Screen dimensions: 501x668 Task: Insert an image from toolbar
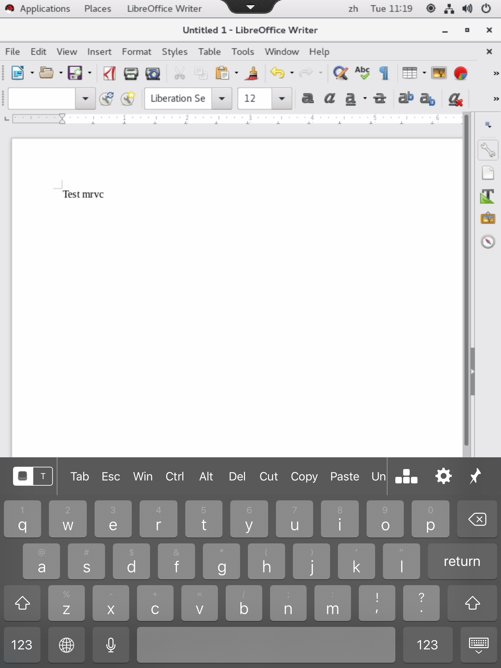click(439, 73)
